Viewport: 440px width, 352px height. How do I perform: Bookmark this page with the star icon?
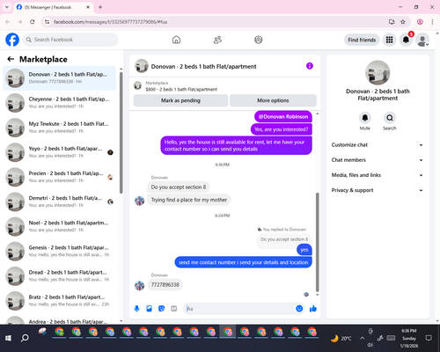403,22
